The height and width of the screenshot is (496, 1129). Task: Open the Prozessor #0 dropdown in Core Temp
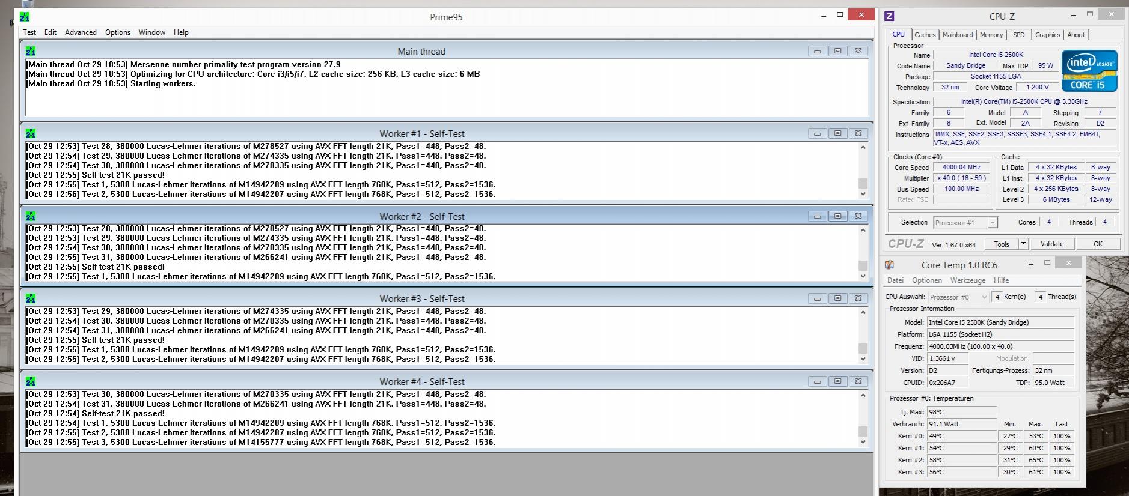pos(958,297)
